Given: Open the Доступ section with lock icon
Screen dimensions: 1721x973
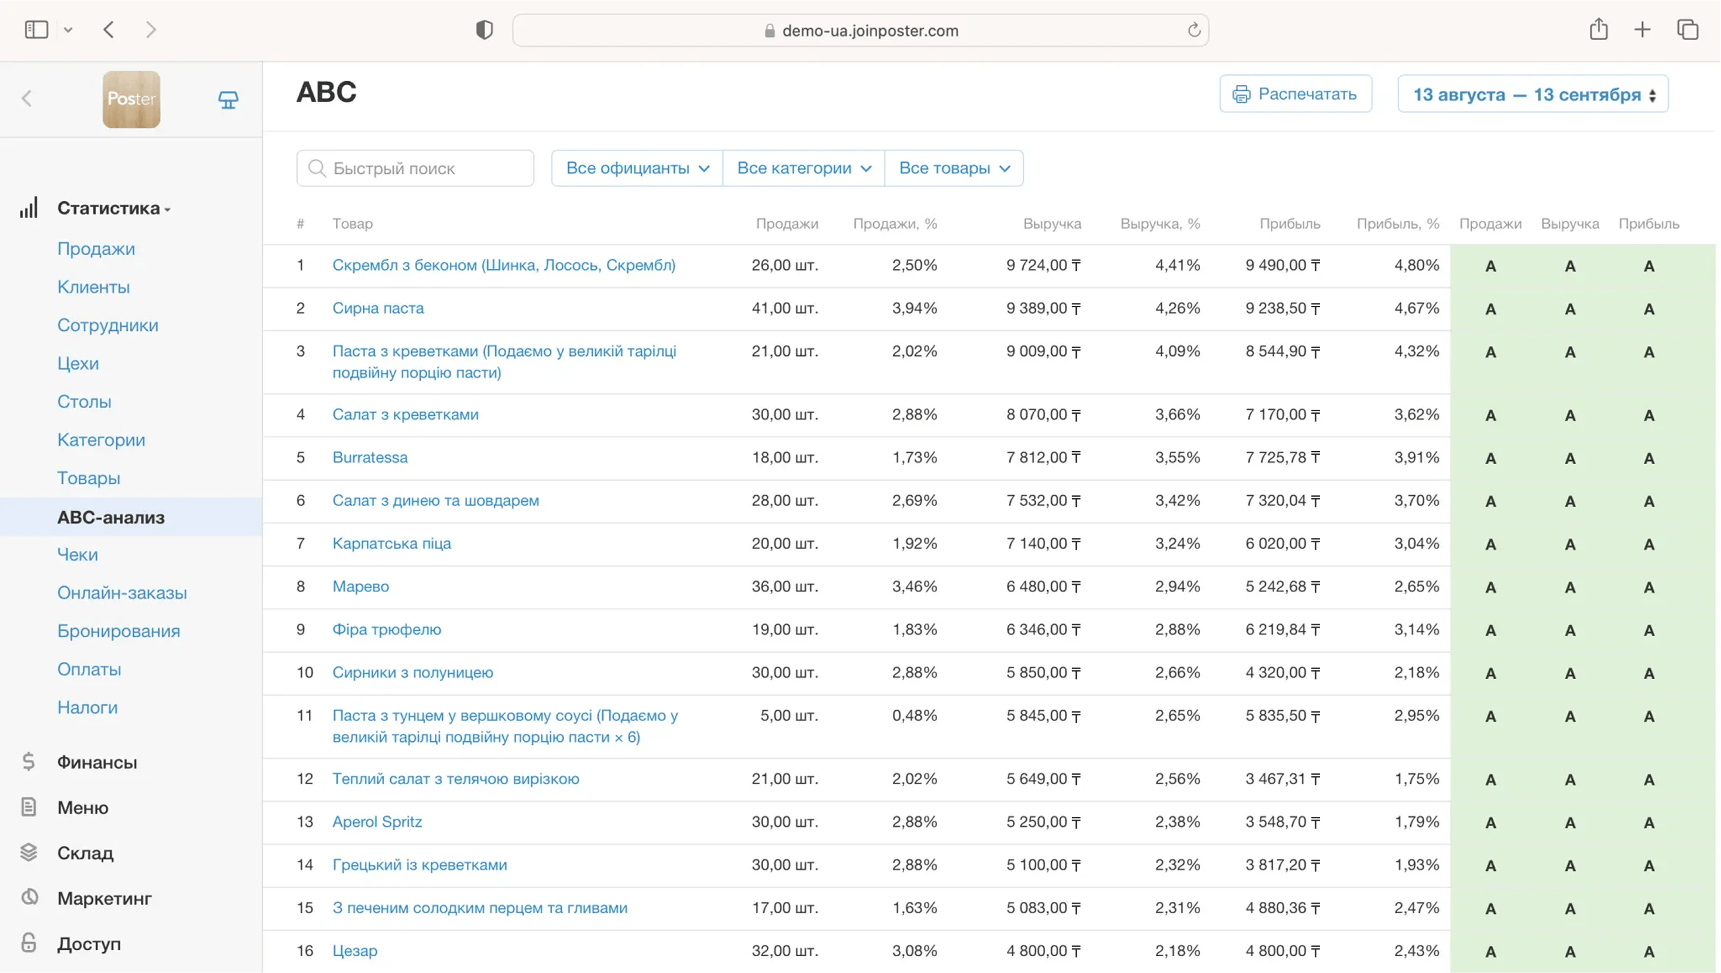Looking at the screenshot, I should 89,944.
